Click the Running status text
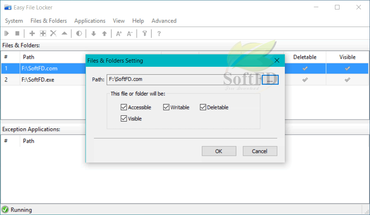The width and height of the screenshot is (370, 215). (21, 210)
